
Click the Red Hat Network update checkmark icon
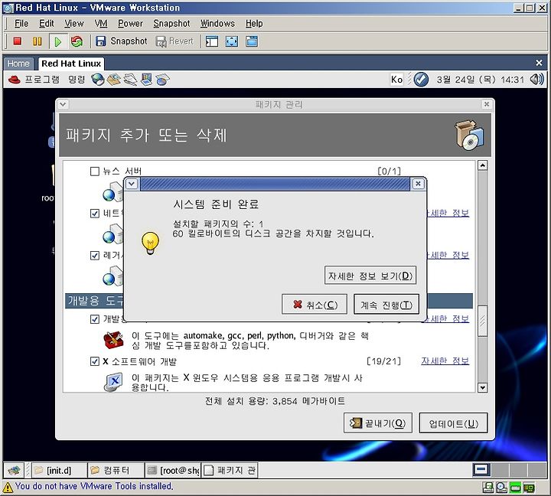[x=421, y=80]
